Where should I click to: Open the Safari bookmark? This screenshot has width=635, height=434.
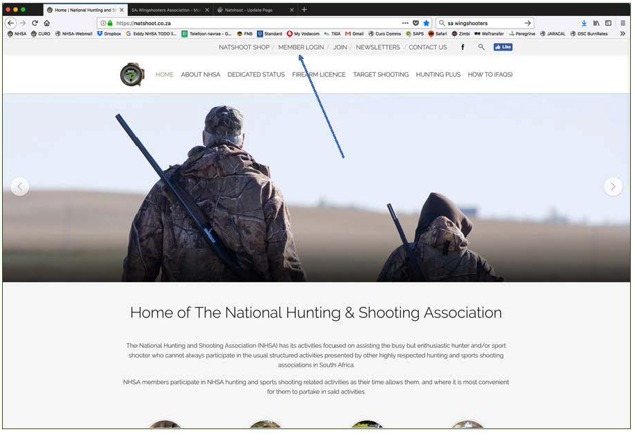(438, 33)
